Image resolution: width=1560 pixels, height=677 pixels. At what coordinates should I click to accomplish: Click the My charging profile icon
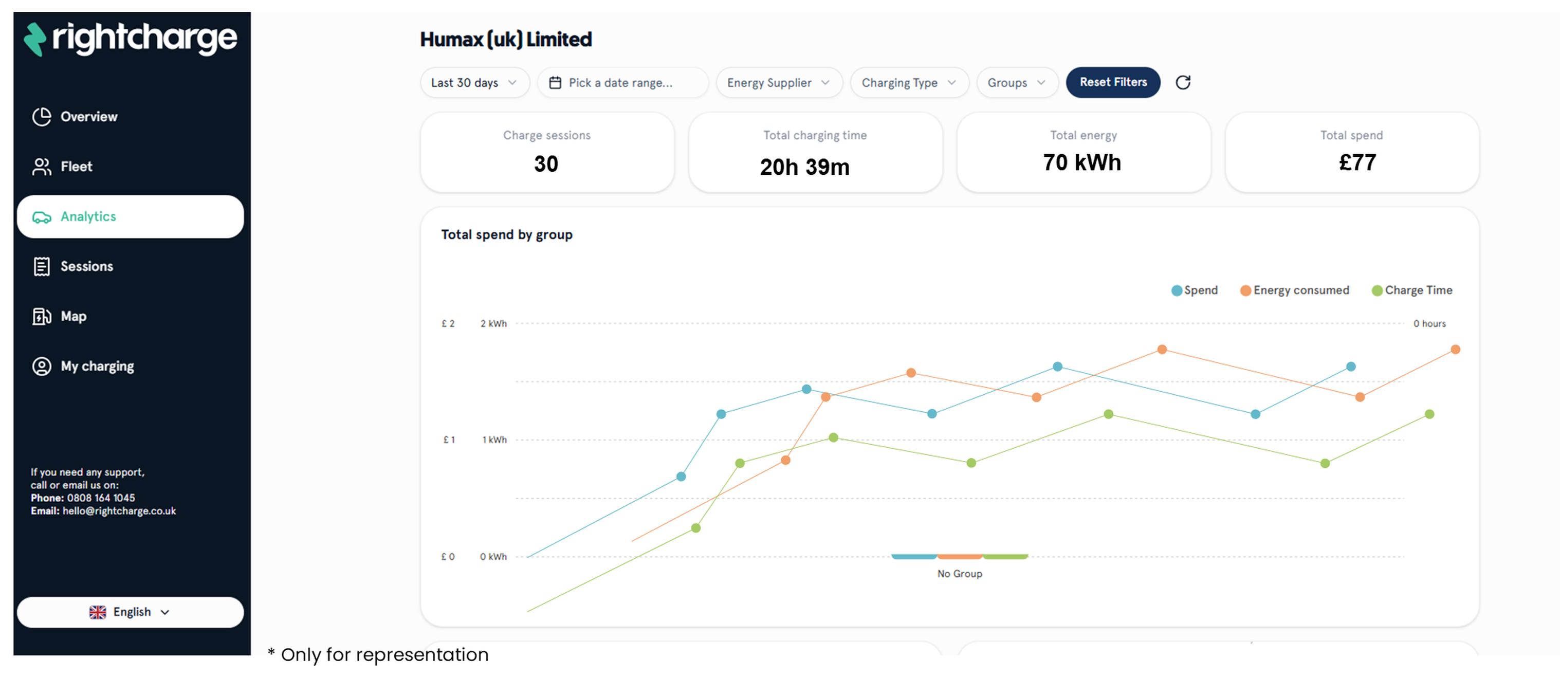coord(41,367)
